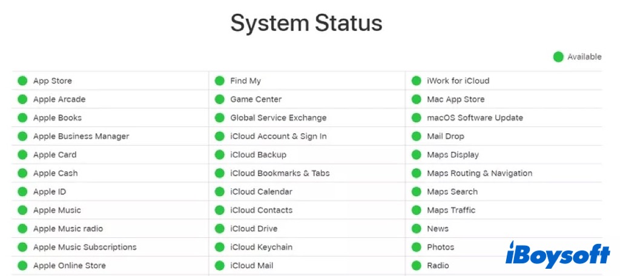Open the Apple Business Manager status entry
620x276 pixels.
(x=81, y=136)
